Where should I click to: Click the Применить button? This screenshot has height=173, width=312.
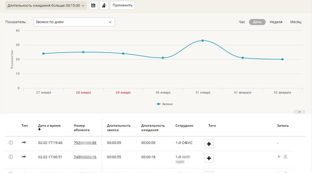pos(122,5)
